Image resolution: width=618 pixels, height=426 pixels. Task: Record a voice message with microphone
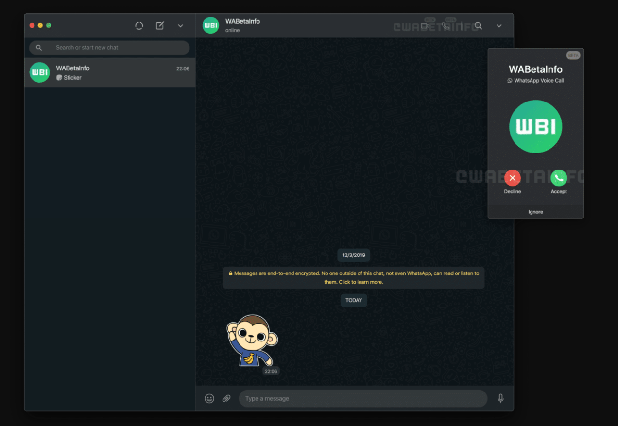point(500,398)
